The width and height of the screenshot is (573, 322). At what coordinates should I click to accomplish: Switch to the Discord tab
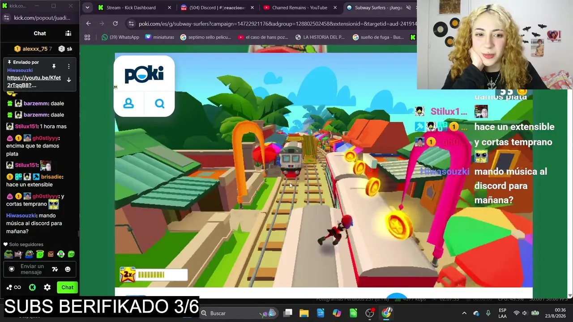(217, 8)
